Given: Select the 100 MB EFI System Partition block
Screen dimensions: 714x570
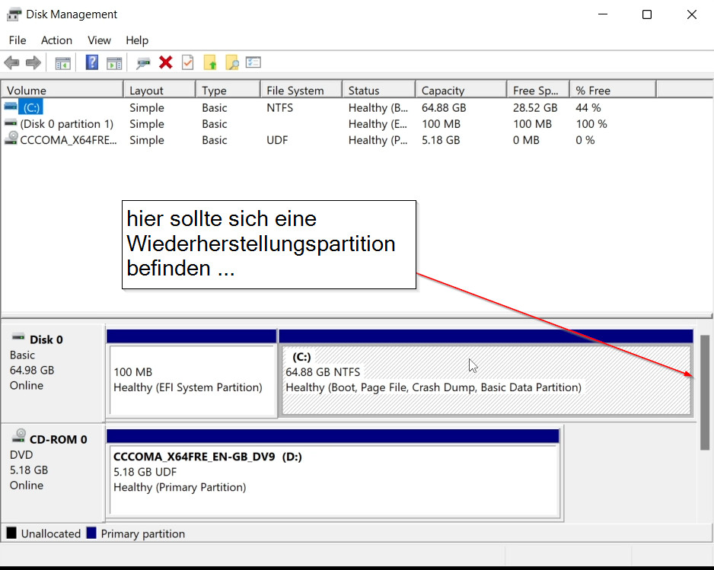Looking at the screenshot, I should [191, 381].
